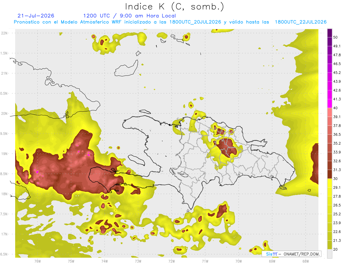Click the '22N' latitude label

(x=5, y=33)
